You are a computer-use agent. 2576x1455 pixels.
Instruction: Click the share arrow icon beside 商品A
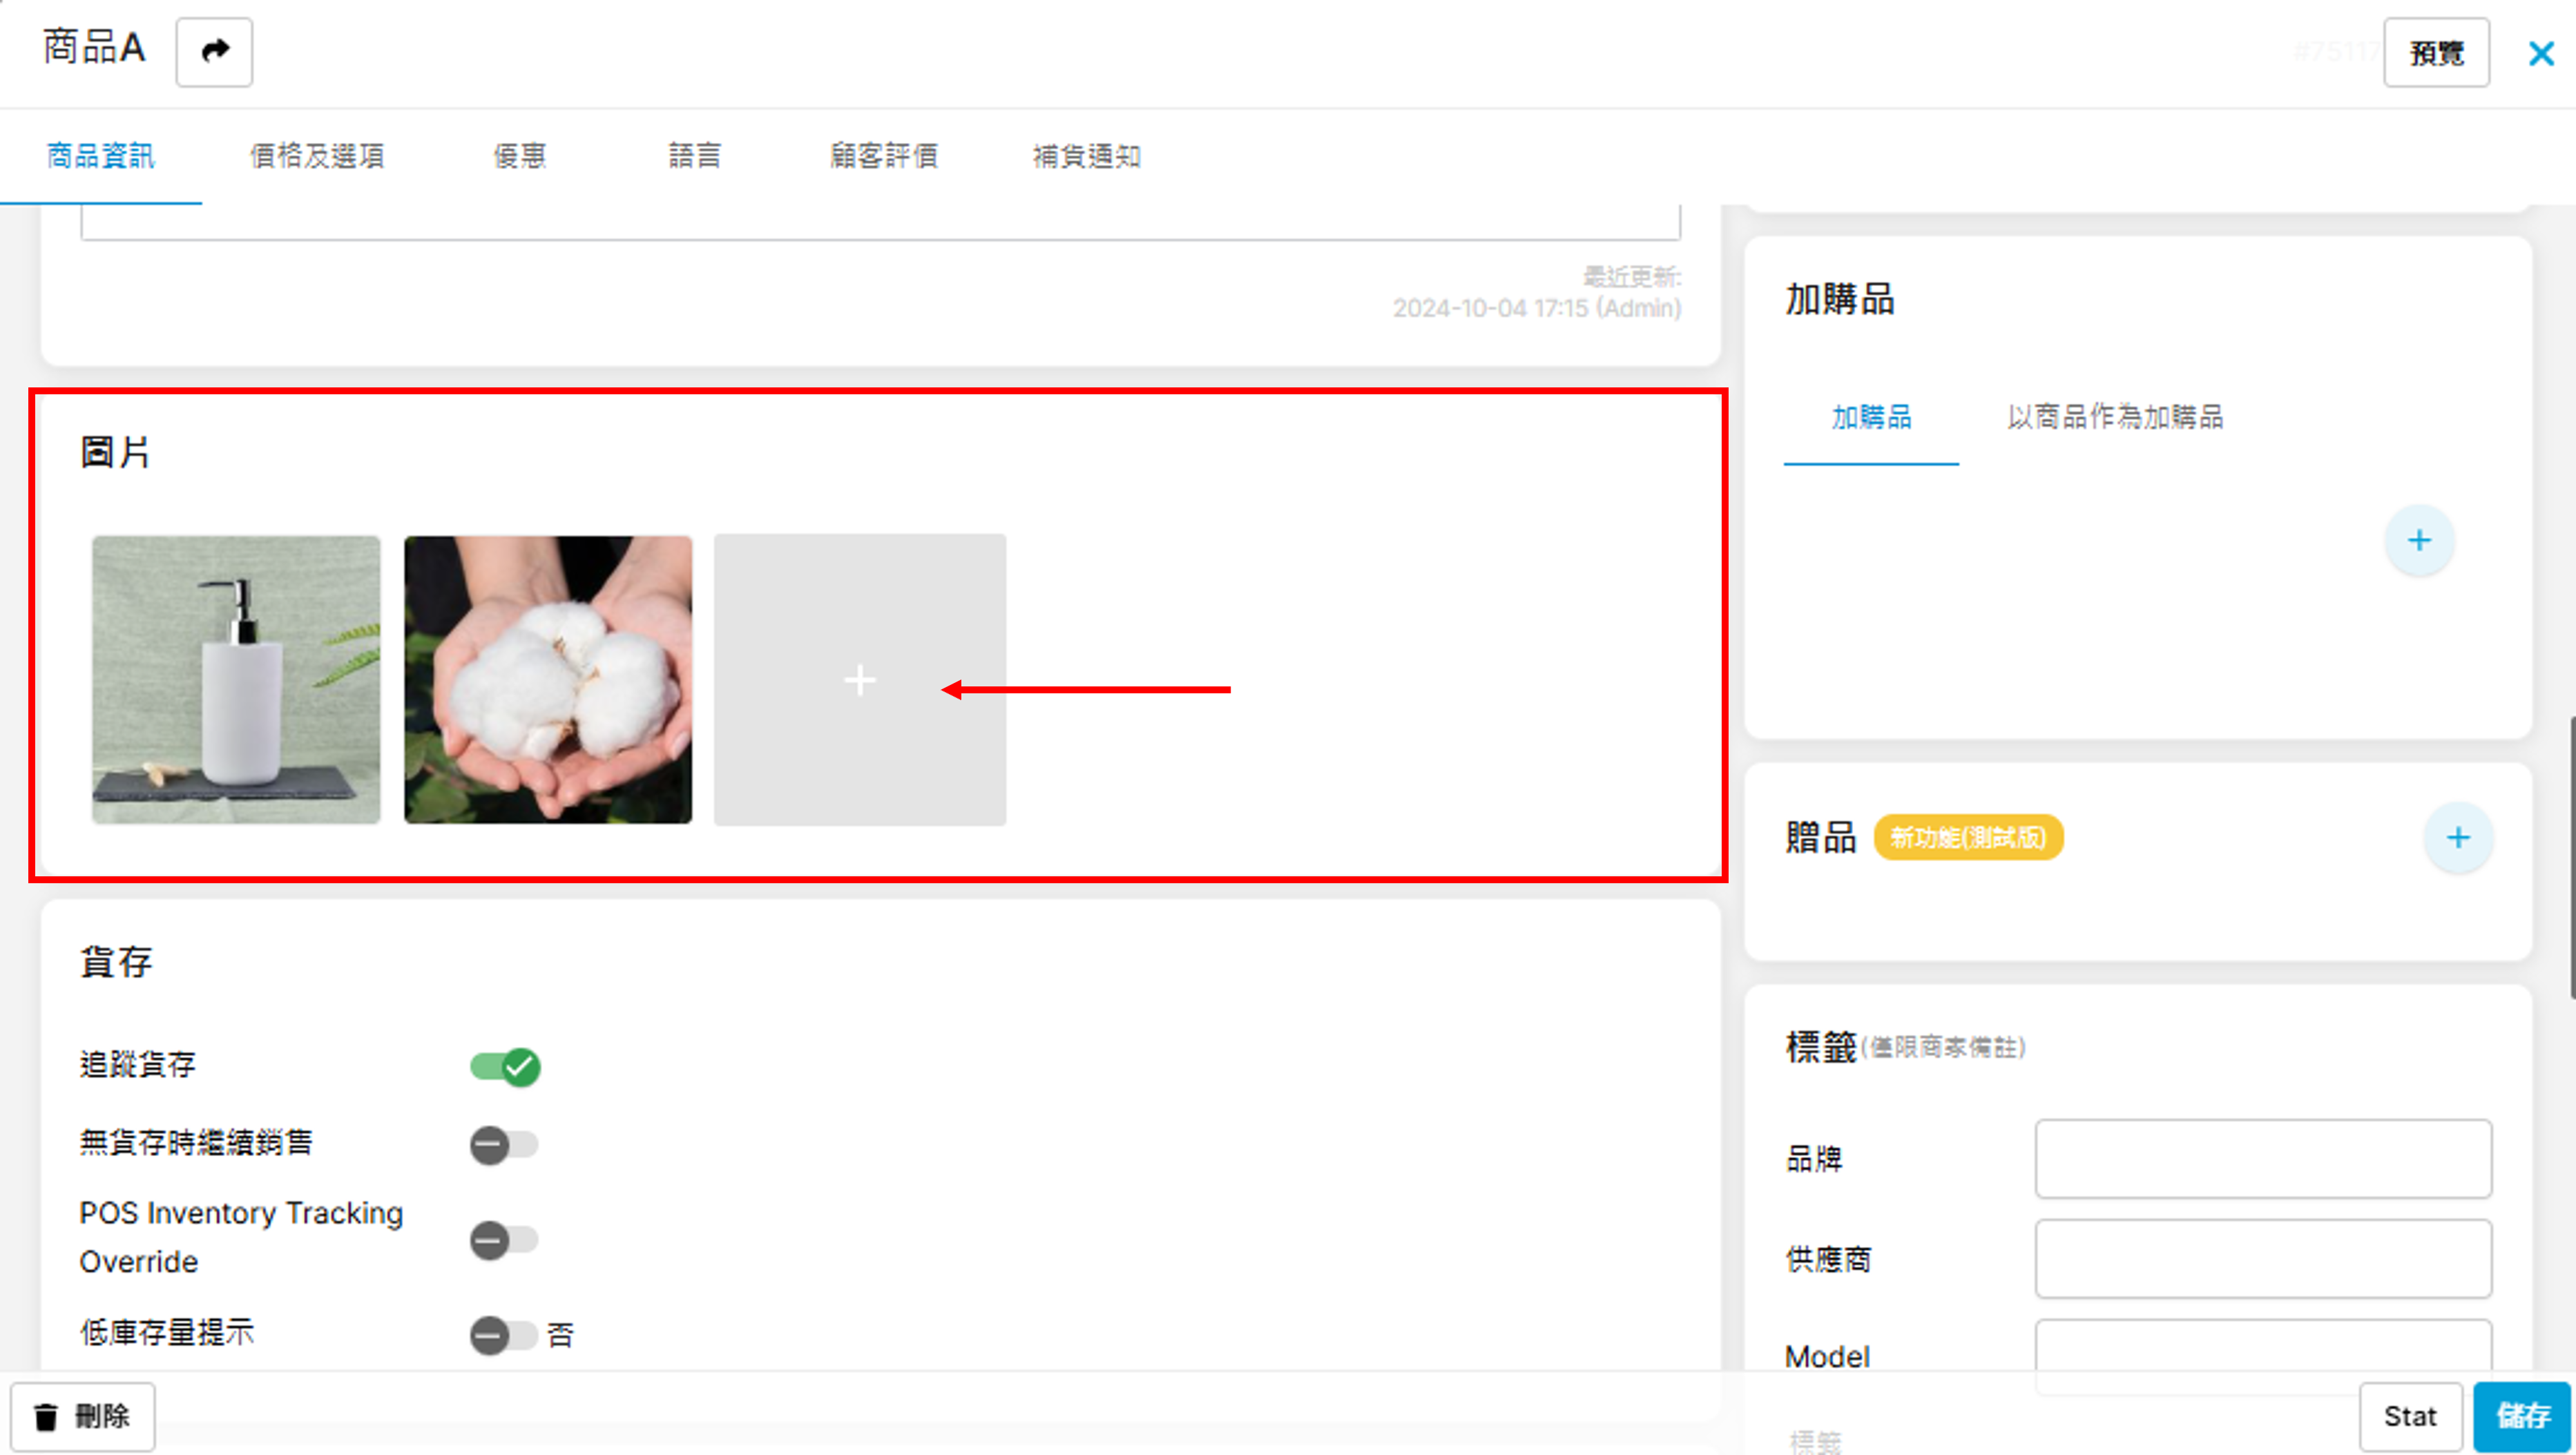click(214, 51)
